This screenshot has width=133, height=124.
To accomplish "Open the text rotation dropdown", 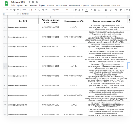I will [121, 10].
